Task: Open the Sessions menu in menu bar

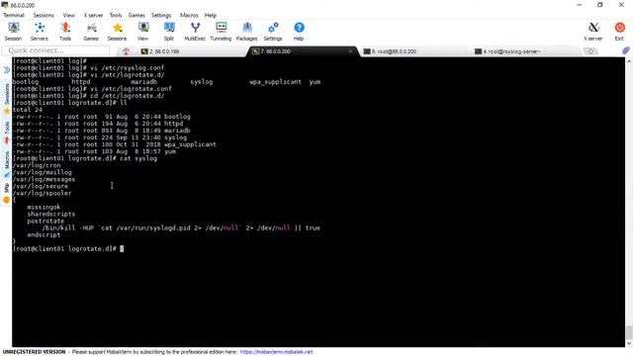Action: (x=44, y=15)
